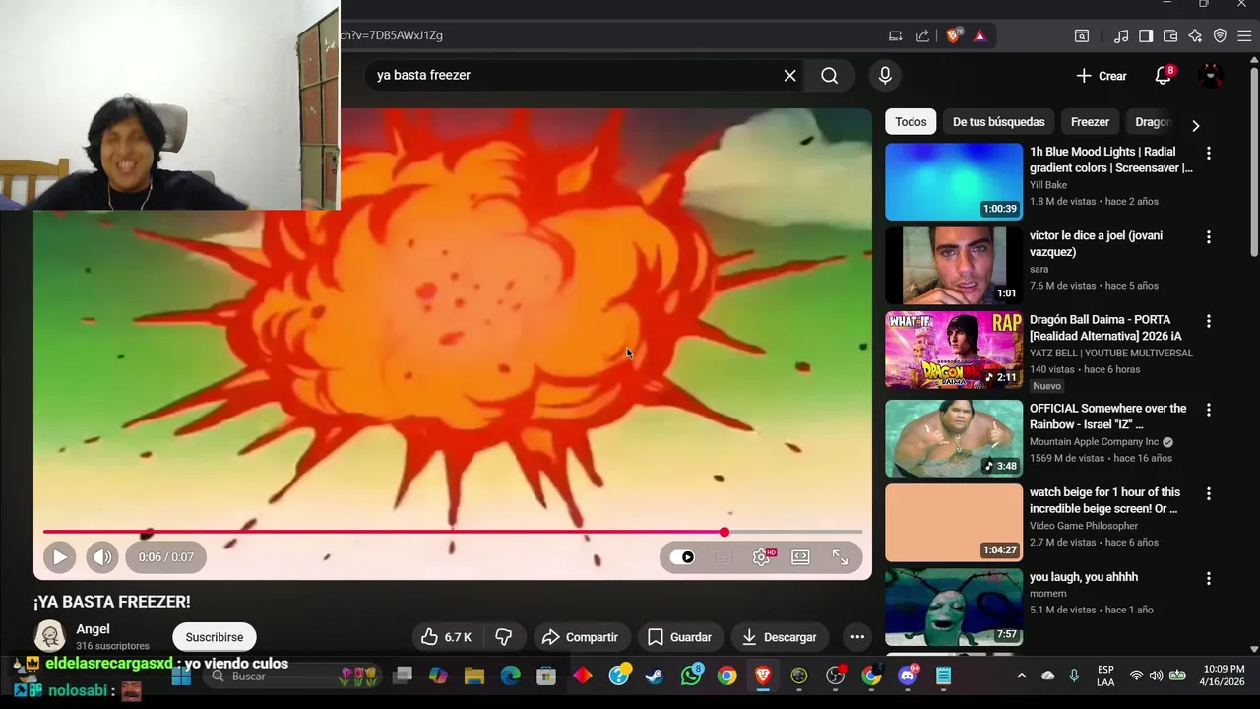This screenshot has width=1260, height=709.
Task: Select the 'De tus búsquedas' chip
Action: [998, 122]
